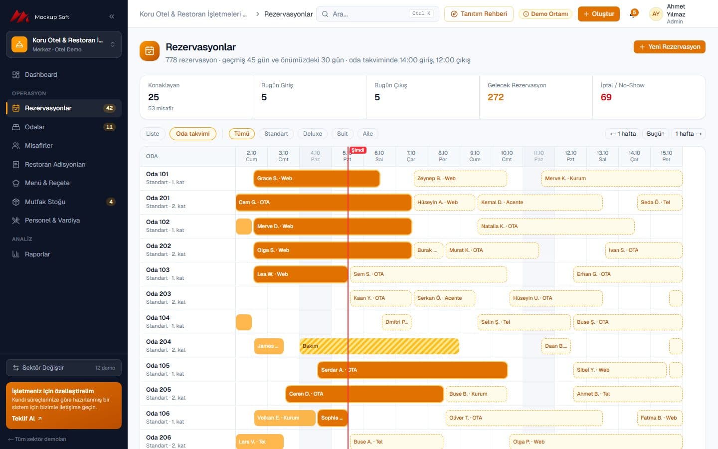Jump to Bugün in the calendar
718x449 pixels.
pyautogui.click(x=656, y=134)
